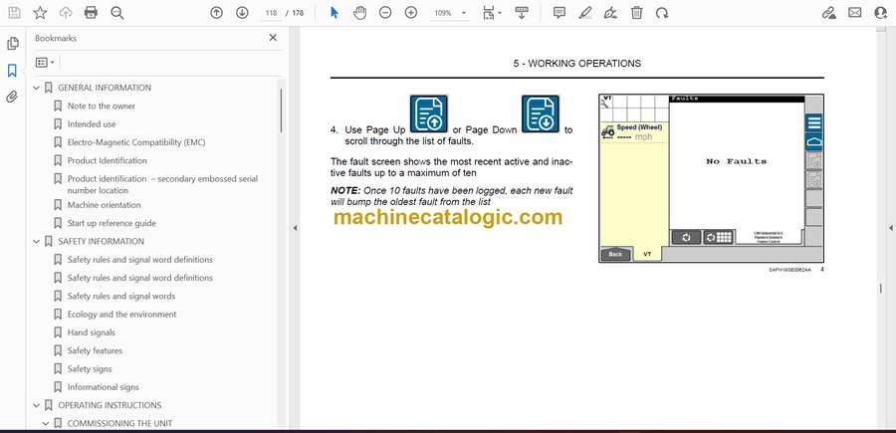Go to previous page arrow
This screenshot has height=433, width=896.
[217, 13]
